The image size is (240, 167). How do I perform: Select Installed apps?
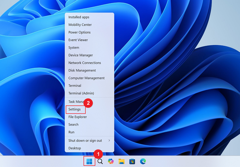pyautogui.click(x=79, y=17)
